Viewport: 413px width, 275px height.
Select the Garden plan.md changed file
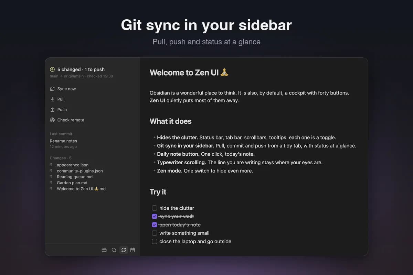72,183
